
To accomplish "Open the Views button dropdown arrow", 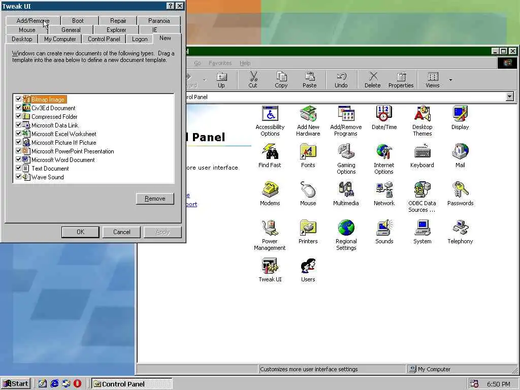I will tap(450, 80).
